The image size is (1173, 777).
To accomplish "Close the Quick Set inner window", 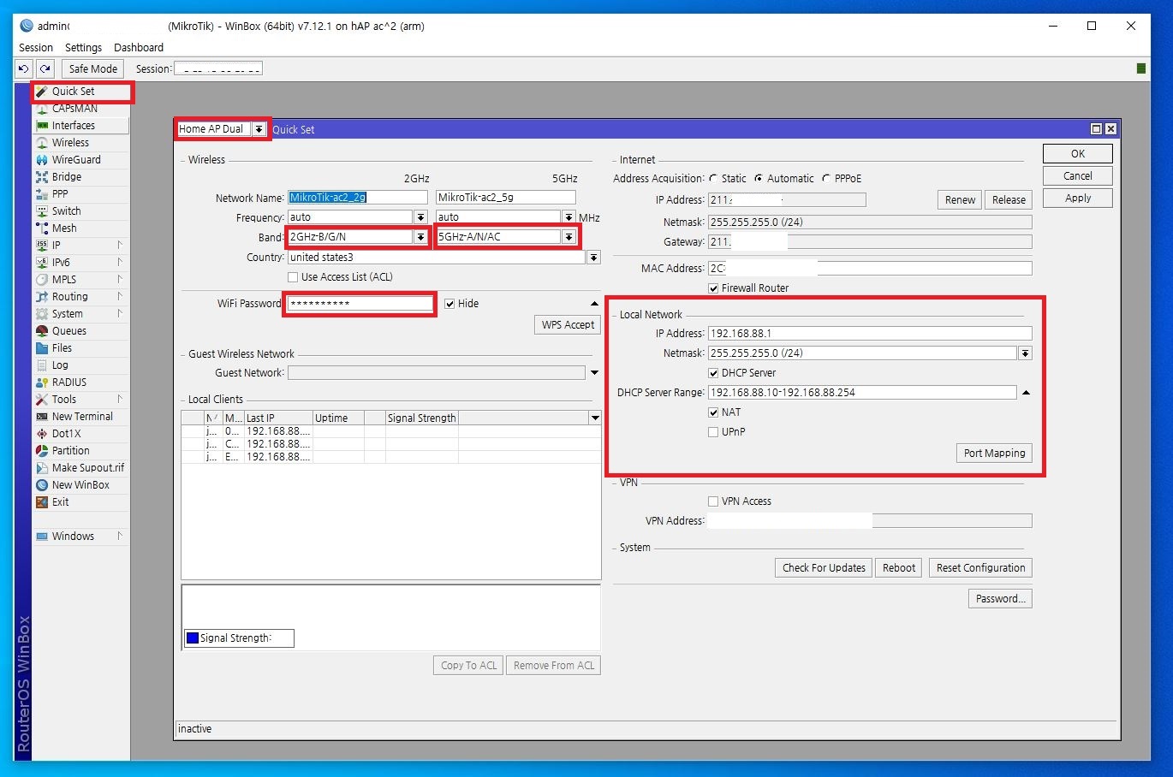I will [1110, 129].
